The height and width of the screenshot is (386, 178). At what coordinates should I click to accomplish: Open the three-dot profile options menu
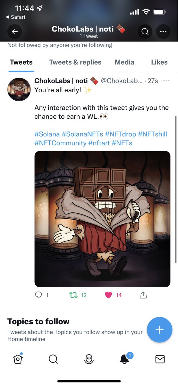click(x=163, y=32)
